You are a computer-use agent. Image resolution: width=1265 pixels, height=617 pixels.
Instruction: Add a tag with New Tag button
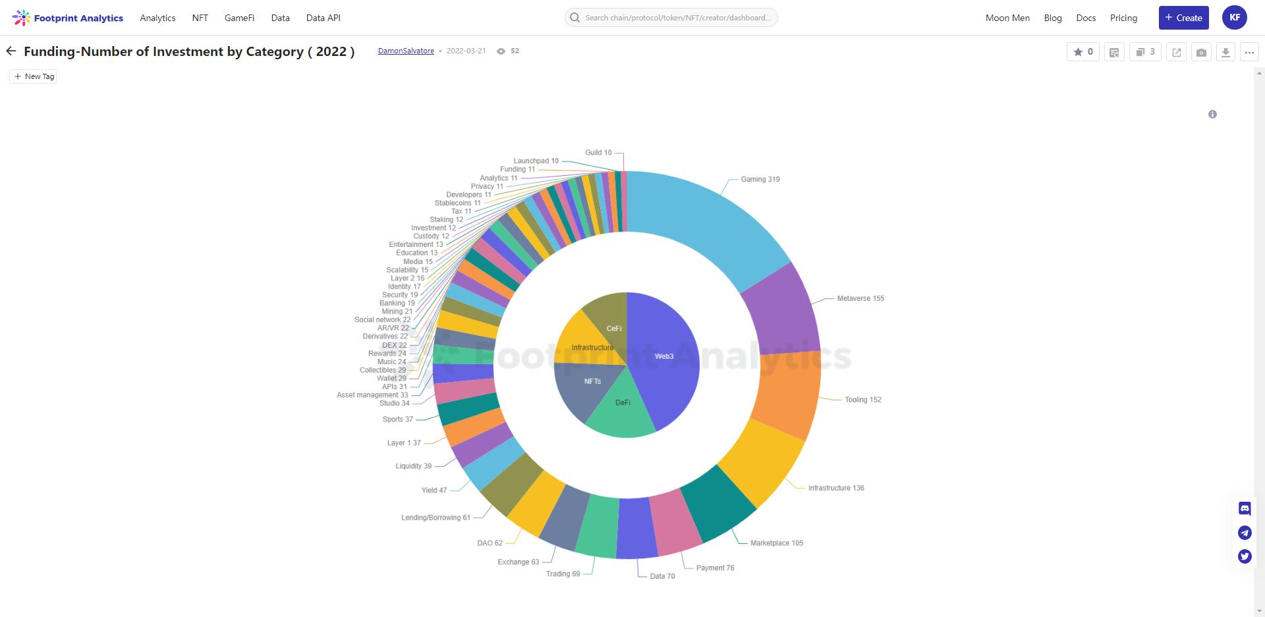(34, 76)
